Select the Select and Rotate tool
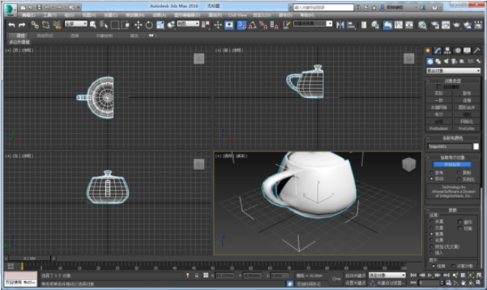The image size is (487, 290). (149, 25)
